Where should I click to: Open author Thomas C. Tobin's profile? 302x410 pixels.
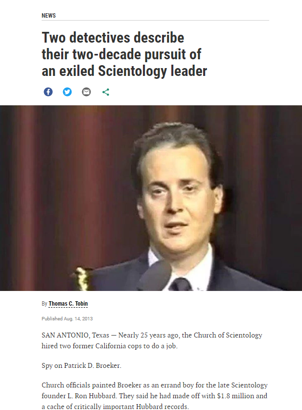(68, 304)
